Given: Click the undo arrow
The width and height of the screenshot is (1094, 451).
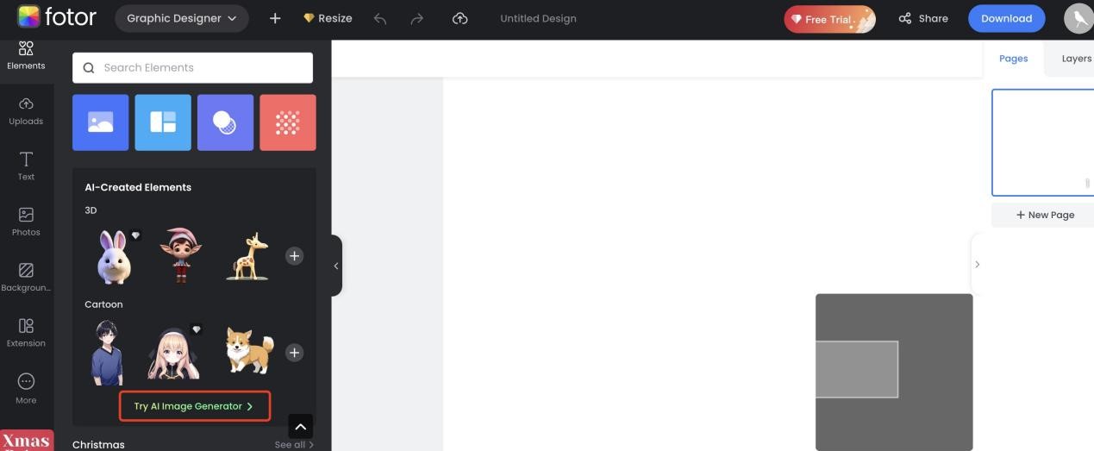Looking at the screenshot, I should (380, 18).
